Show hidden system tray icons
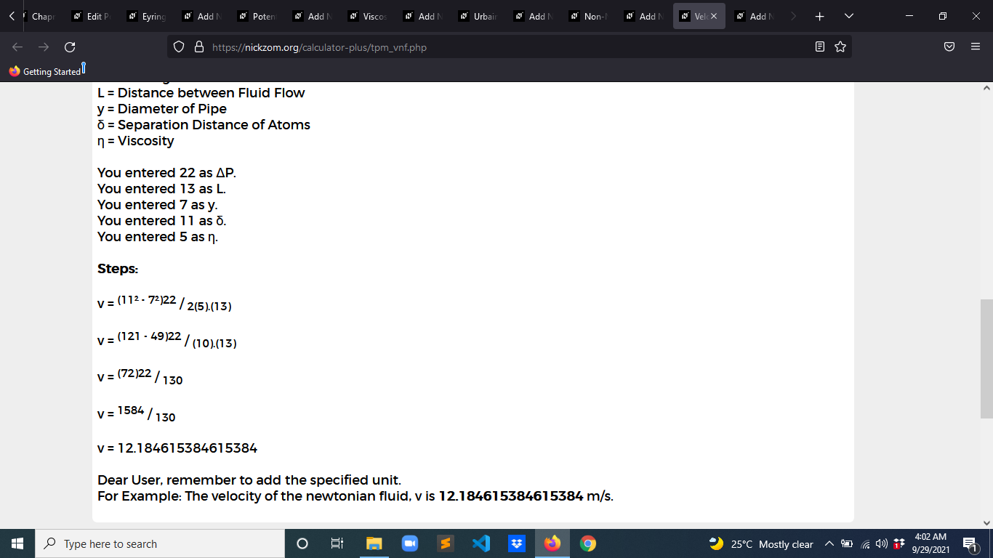Screen dimensions: 993x558 tap(829, 544)
